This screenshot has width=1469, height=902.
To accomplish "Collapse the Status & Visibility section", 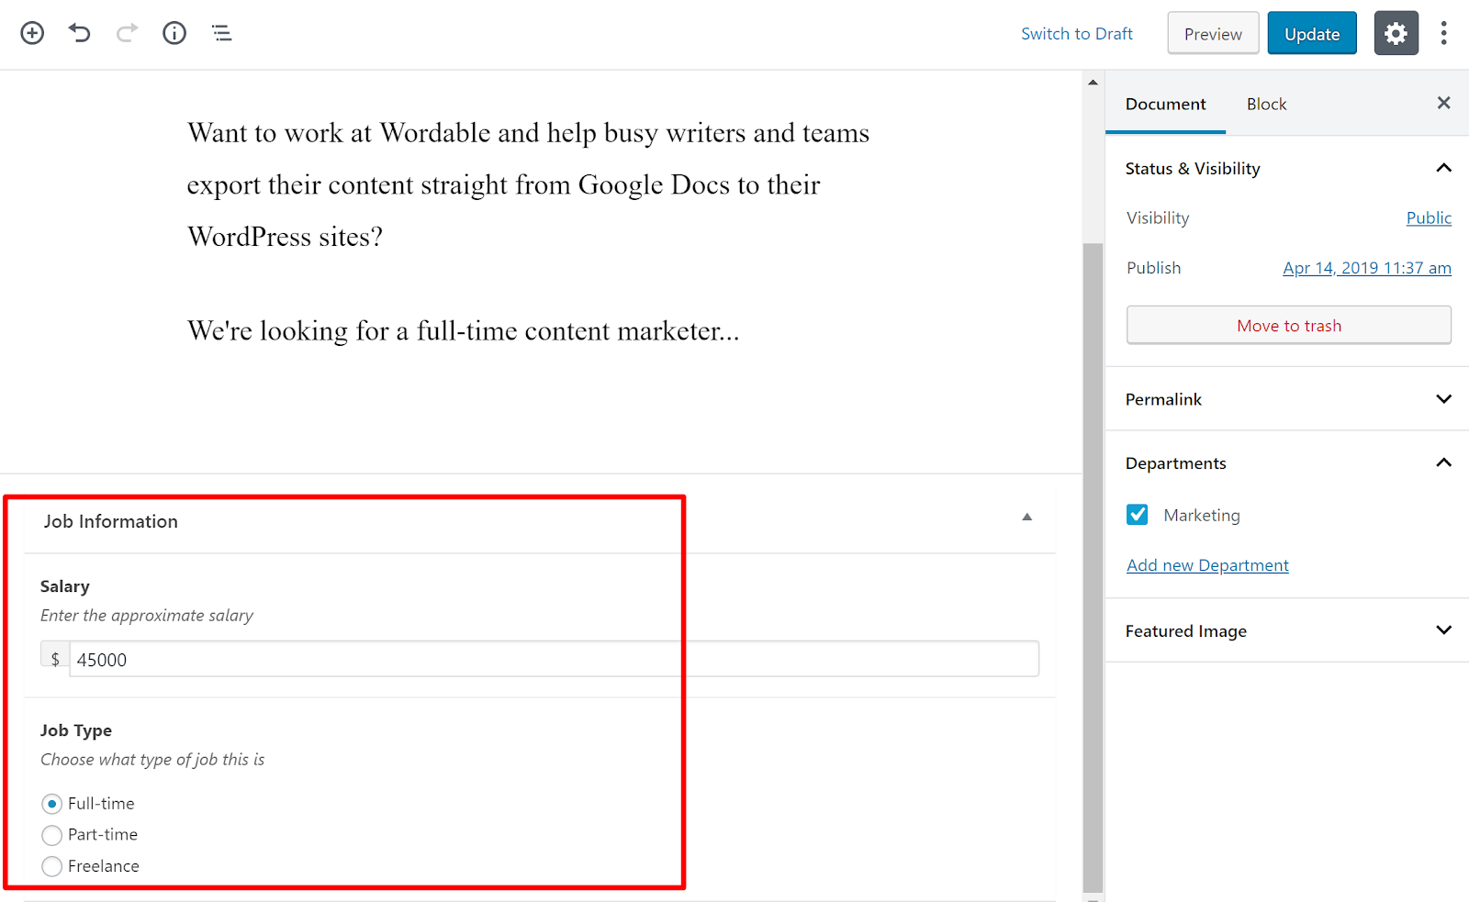I will 1443,168.
